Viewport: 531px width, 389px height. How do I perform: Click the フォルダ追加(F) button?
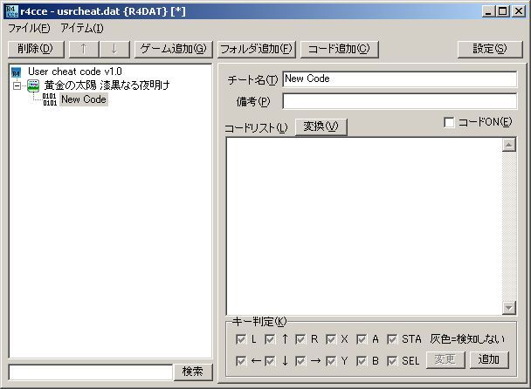click(257, 49)
